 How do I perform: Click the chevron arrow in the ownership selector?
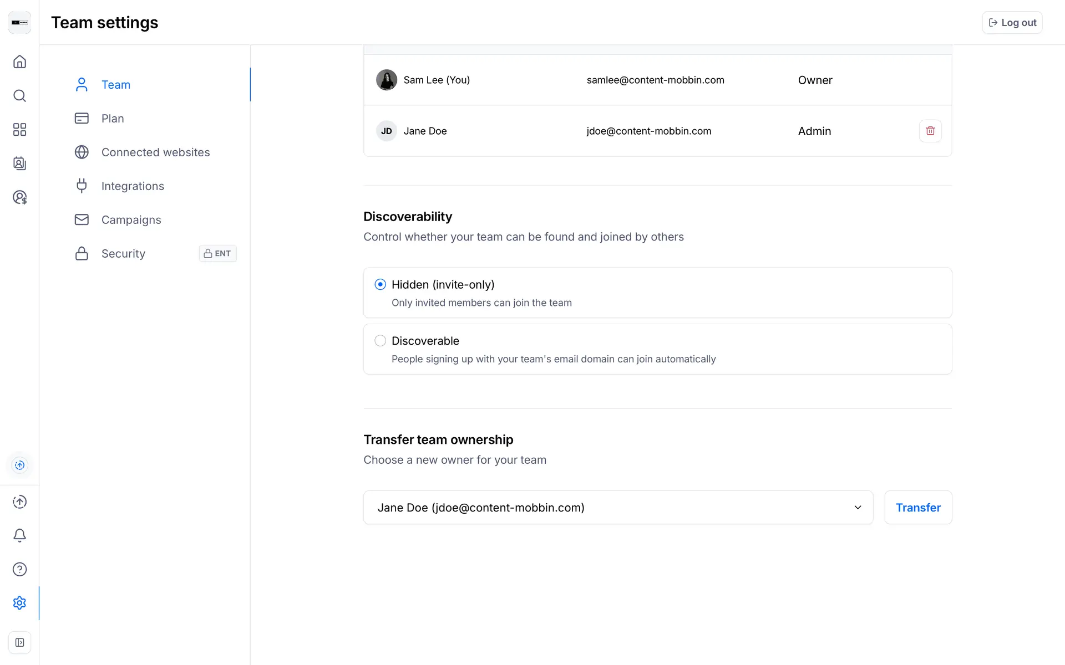[x=858, y=507]
